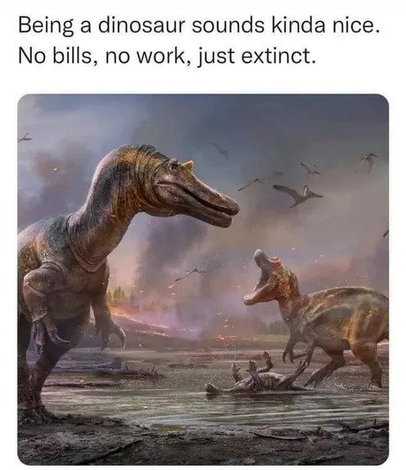
Task: Open the dinosaur painting image
Action: tap(203, 279)
